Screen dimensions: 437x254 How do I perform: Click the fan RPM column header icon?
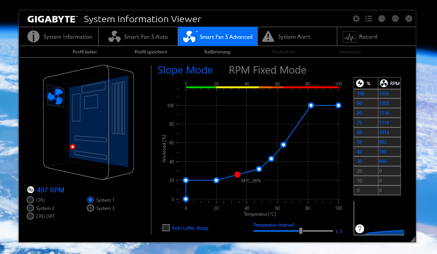[x=384, y=83]
